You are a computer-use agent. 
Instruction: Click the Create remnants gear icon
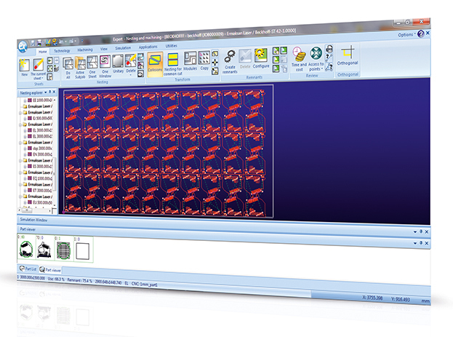230,61
